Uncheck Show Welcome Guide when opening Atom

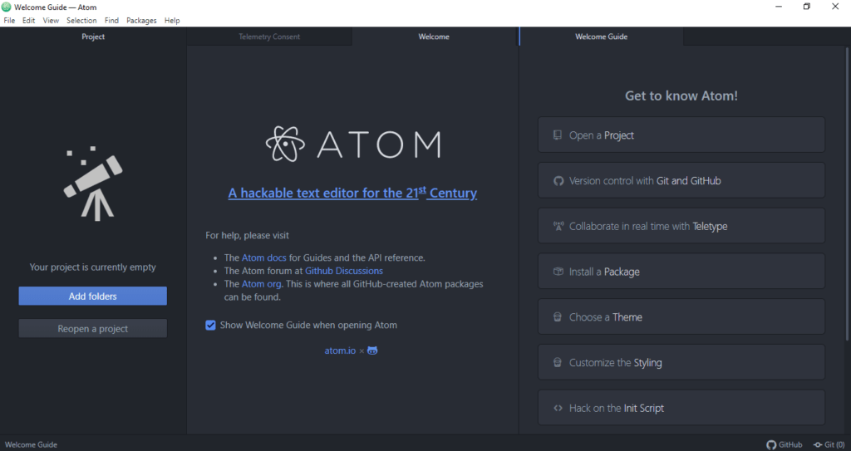coord(210,325)
